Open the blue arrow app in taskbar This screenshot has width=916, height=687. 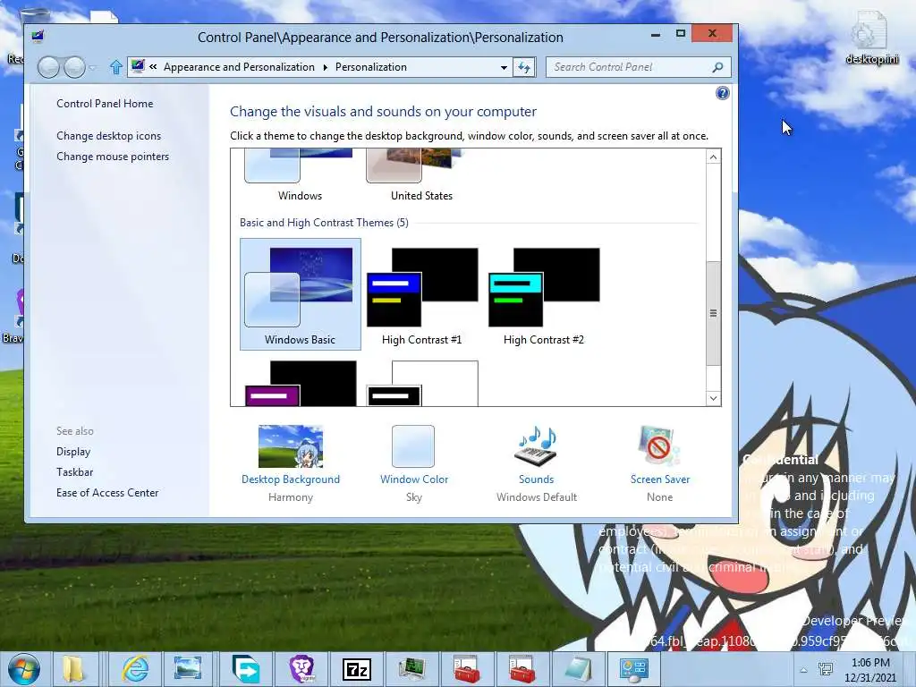point(245,669)
